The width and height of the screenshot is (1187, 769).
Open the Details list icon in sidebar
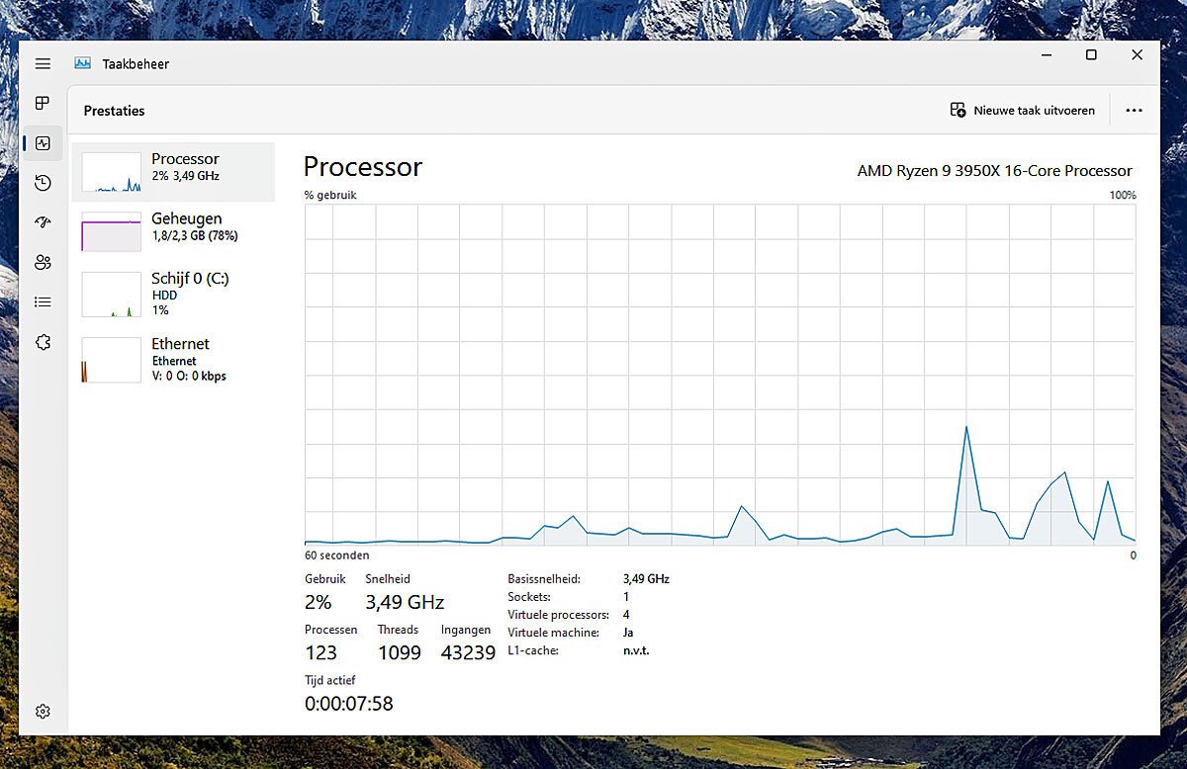click(x=43, y=302)
